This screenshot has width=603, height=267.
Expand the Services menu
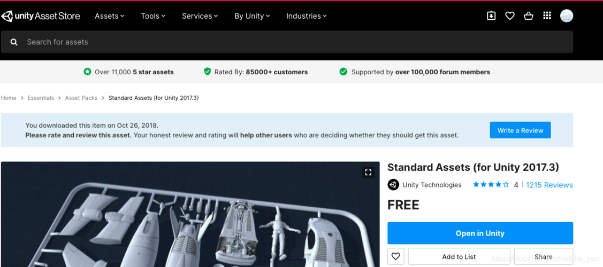(x=200, y=15)
